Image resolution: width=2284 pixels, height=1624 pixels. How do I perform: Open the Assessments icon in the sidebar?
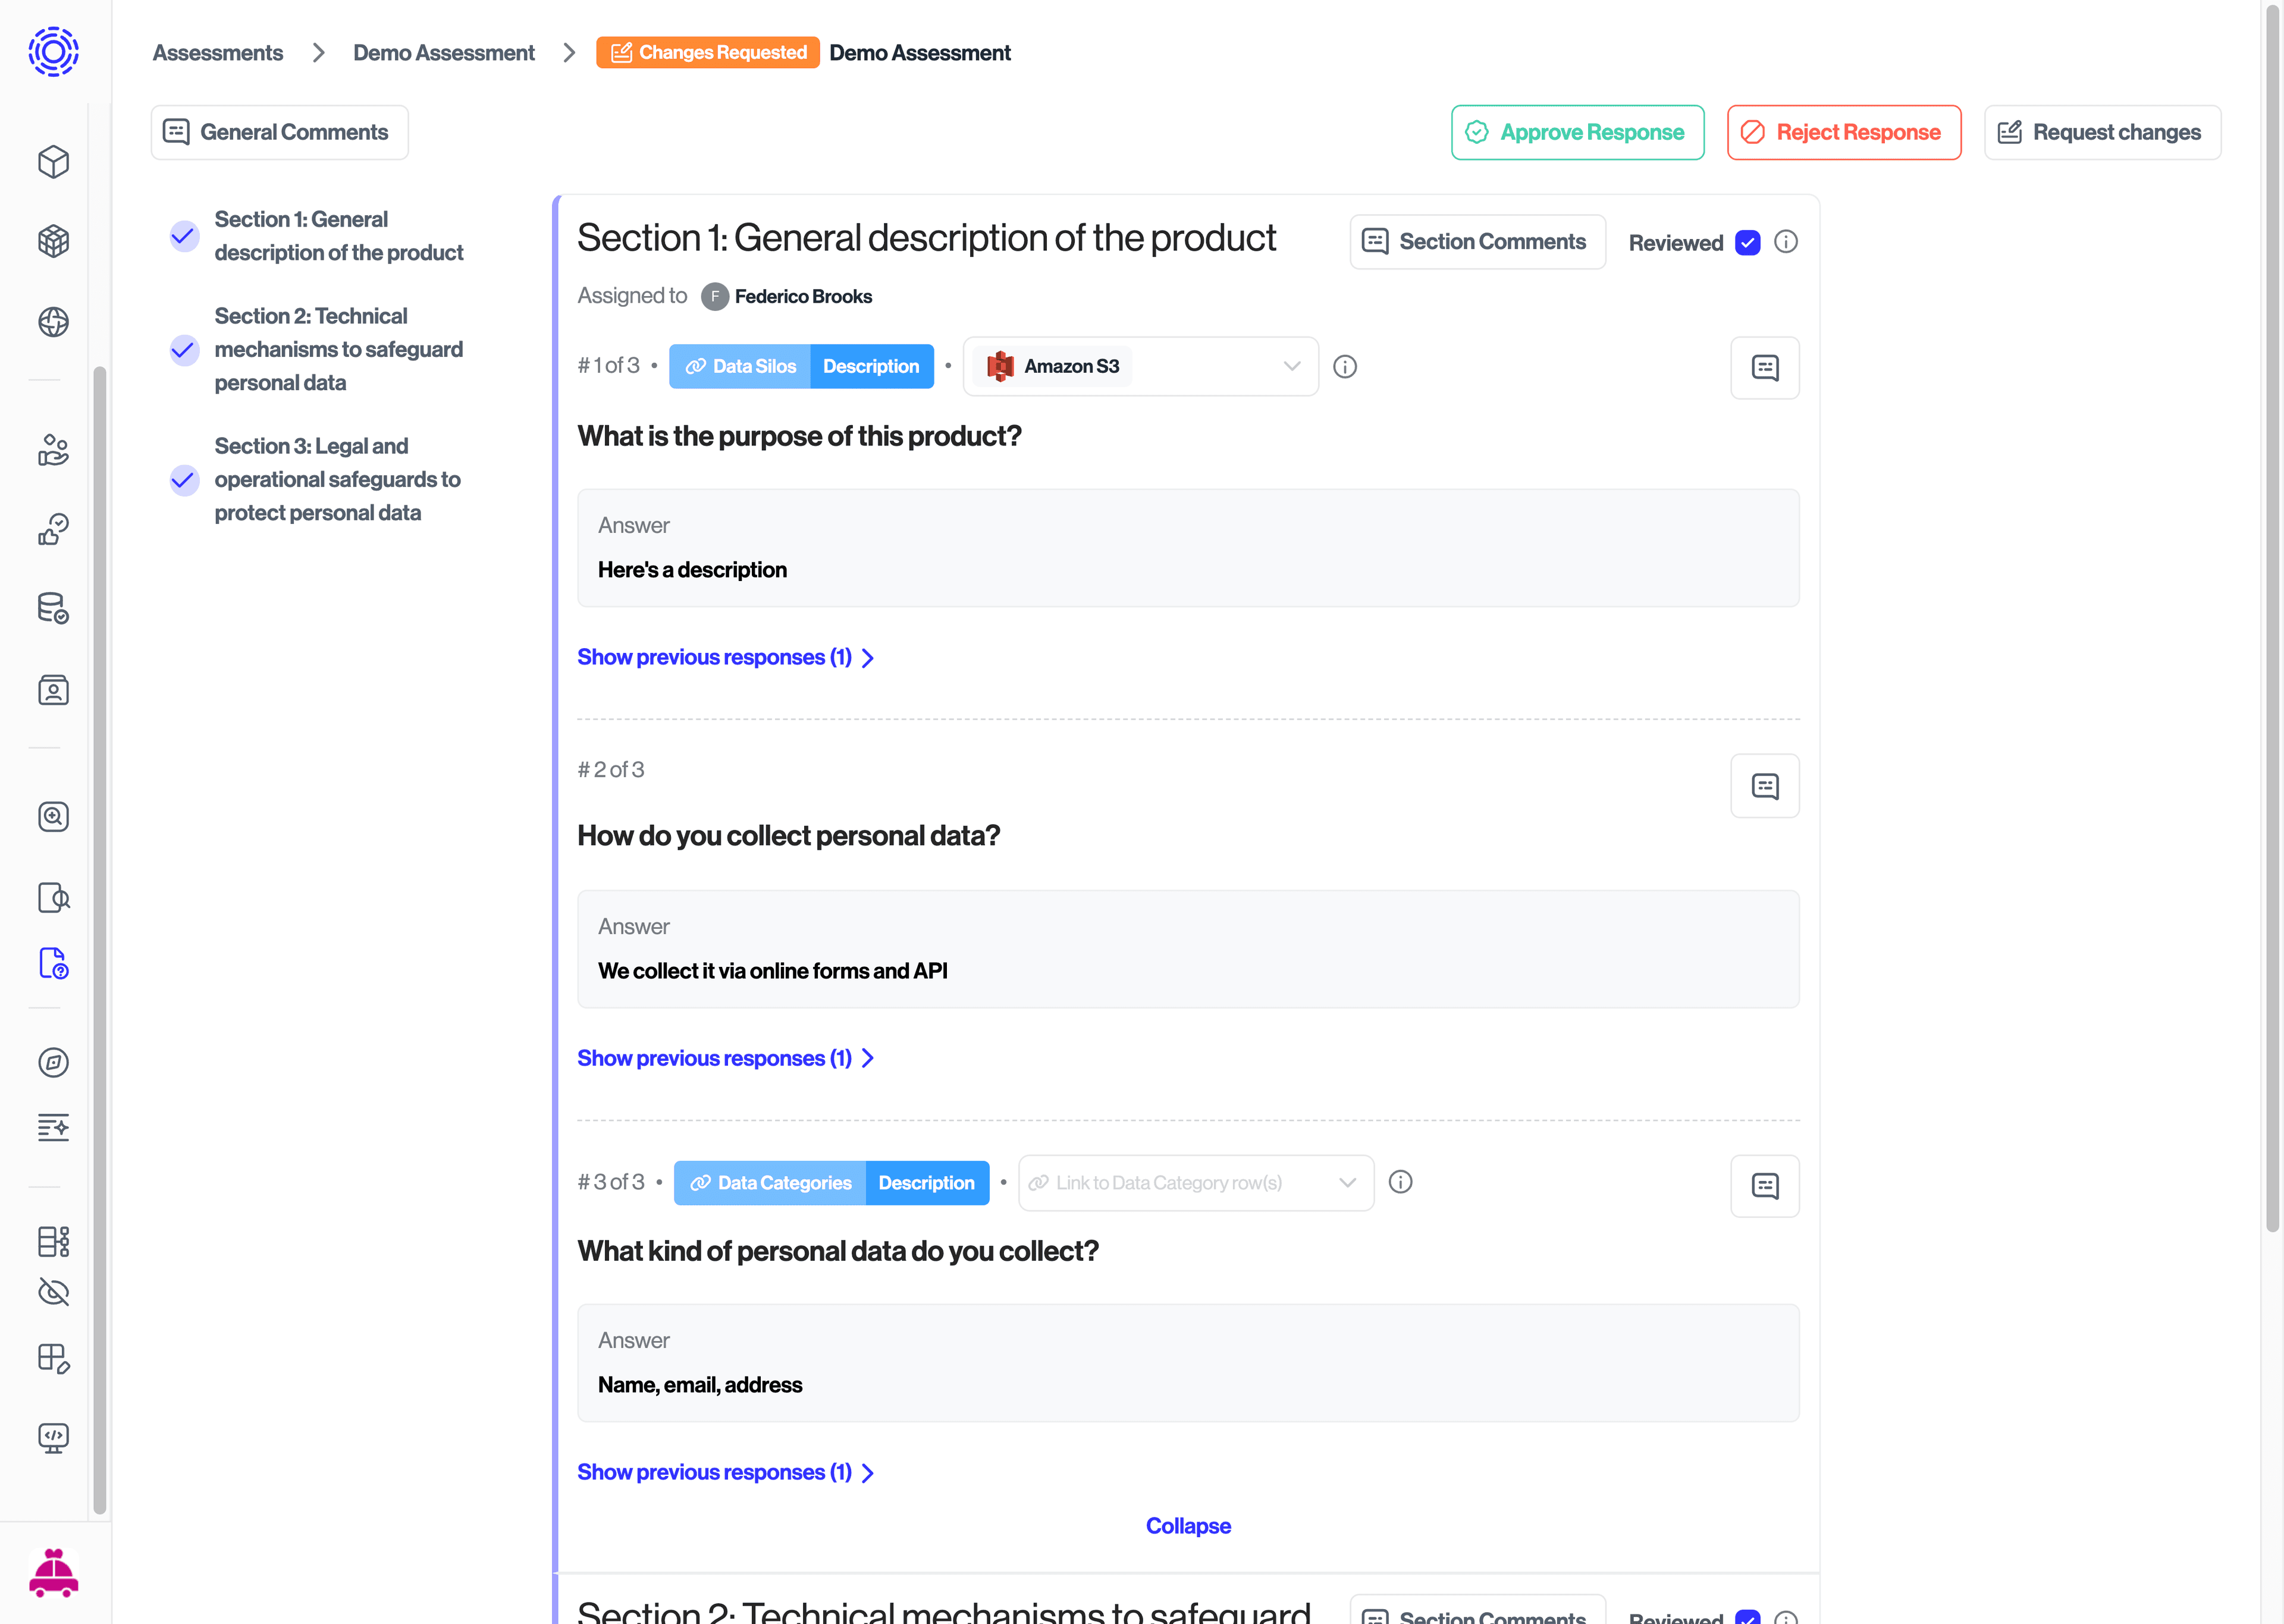[53, 964]
